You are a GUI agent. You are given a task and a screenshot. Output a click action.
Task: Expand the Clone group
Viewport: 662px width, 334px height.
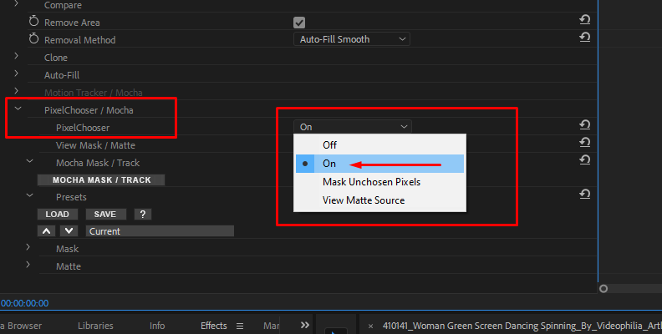[x=17, y=56]
